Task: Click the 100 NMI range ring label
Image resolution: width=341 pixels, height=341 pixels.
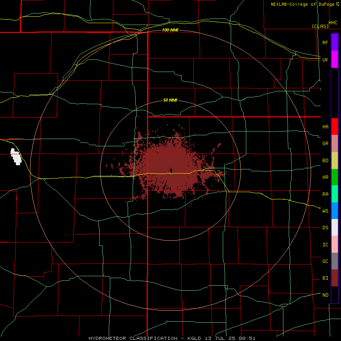Action: (170, 30)
